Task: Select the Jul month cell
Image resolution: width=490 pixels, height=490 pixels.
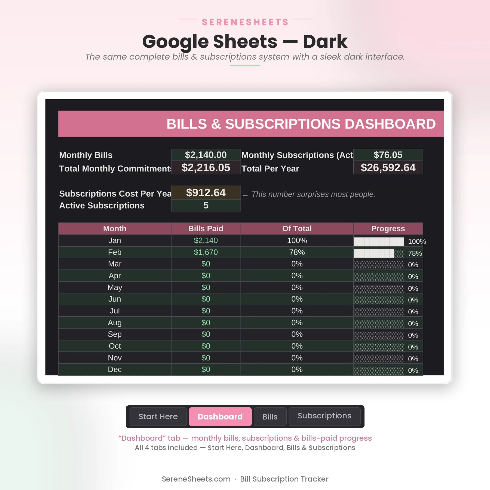Action: point(115,311)
